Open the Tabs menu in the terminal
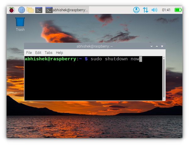 pos(49,53)
